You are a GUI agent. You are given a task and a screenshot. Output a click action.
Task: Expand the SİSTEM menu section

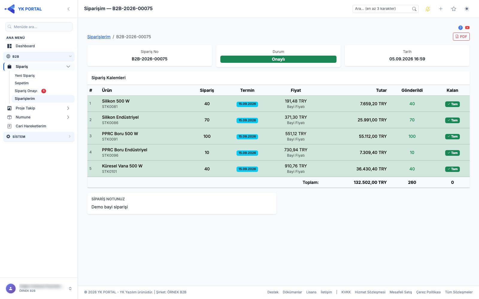click(x=39, y=137)
